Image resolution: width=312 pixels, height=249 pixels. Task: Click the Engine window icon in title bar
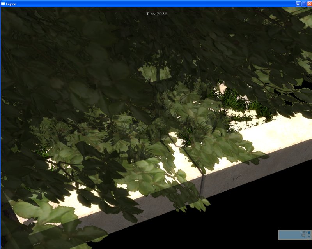pos(3,4)
